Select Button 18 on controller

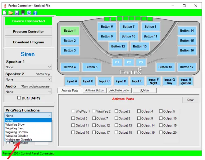click(x=165, y=67)
